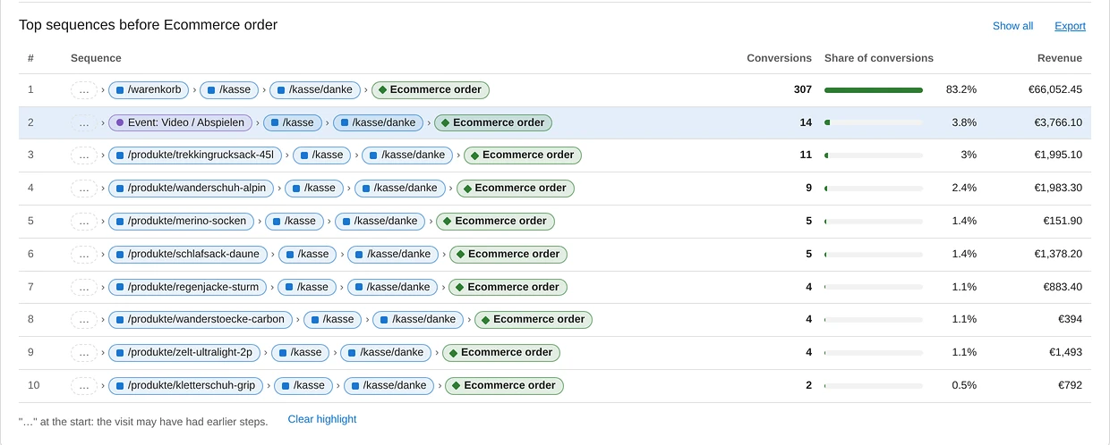Click the 83.2% share progress bar
This screenshot has width=1110, height=445.
click(874, 89)
